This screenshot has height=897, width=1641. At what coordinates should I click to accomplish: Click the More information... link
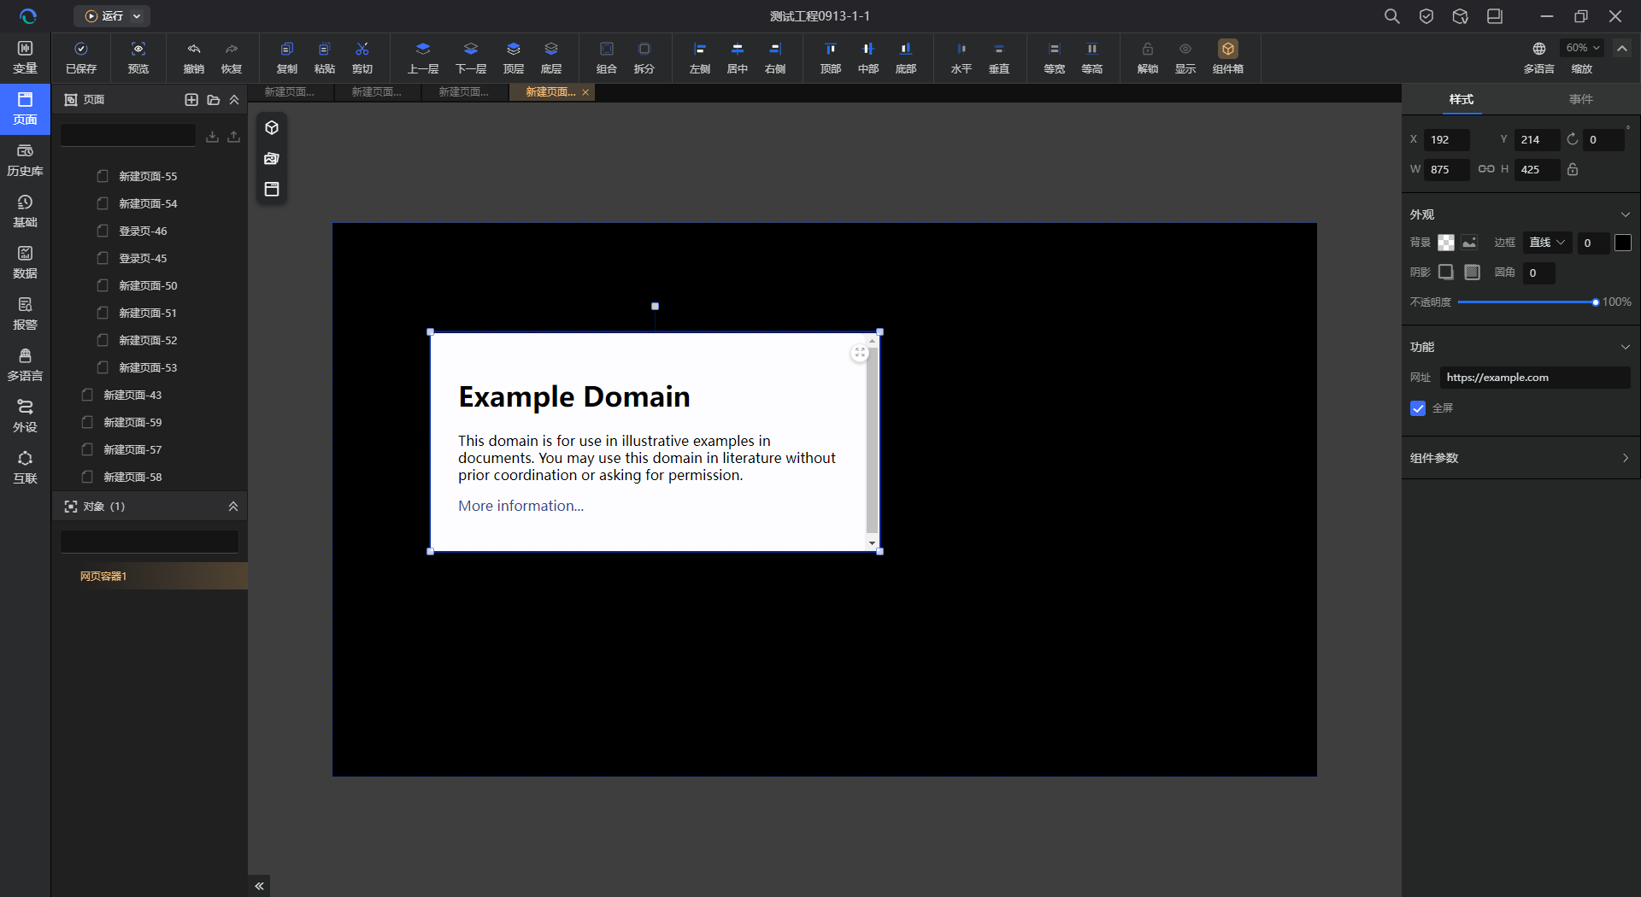(x=521, y=506)
